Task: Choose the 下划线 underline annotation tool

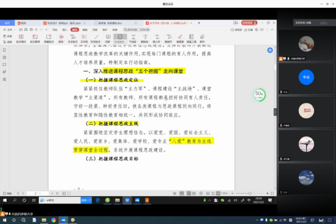Action: [133, 38]
